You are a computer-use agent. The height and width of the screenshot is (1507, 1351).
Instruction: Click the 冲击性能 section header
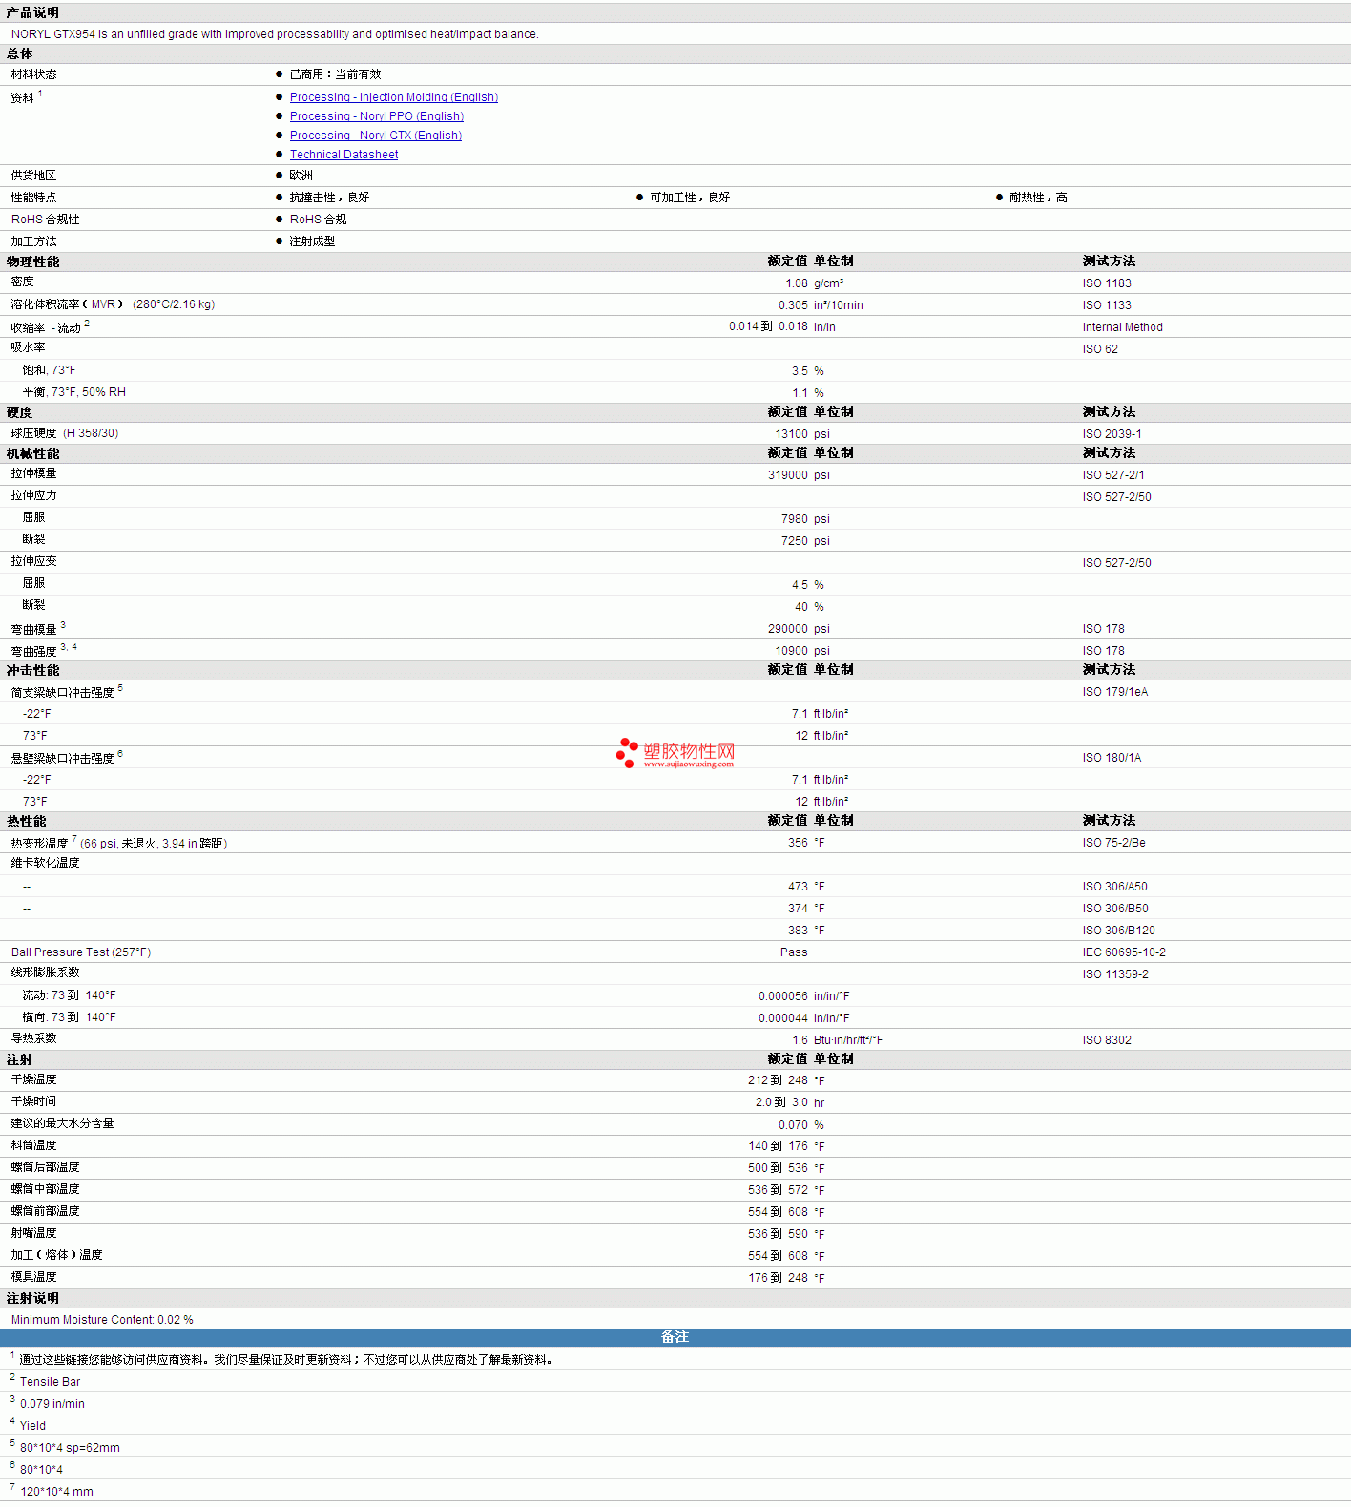click(32, 670)
